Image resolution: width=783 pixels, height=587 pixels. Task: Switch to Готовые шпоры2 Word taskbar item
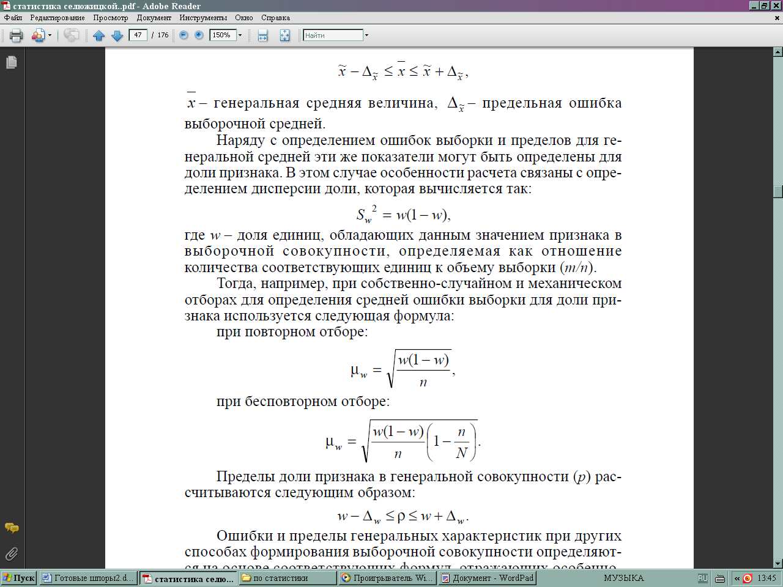[x=87, y=578]
